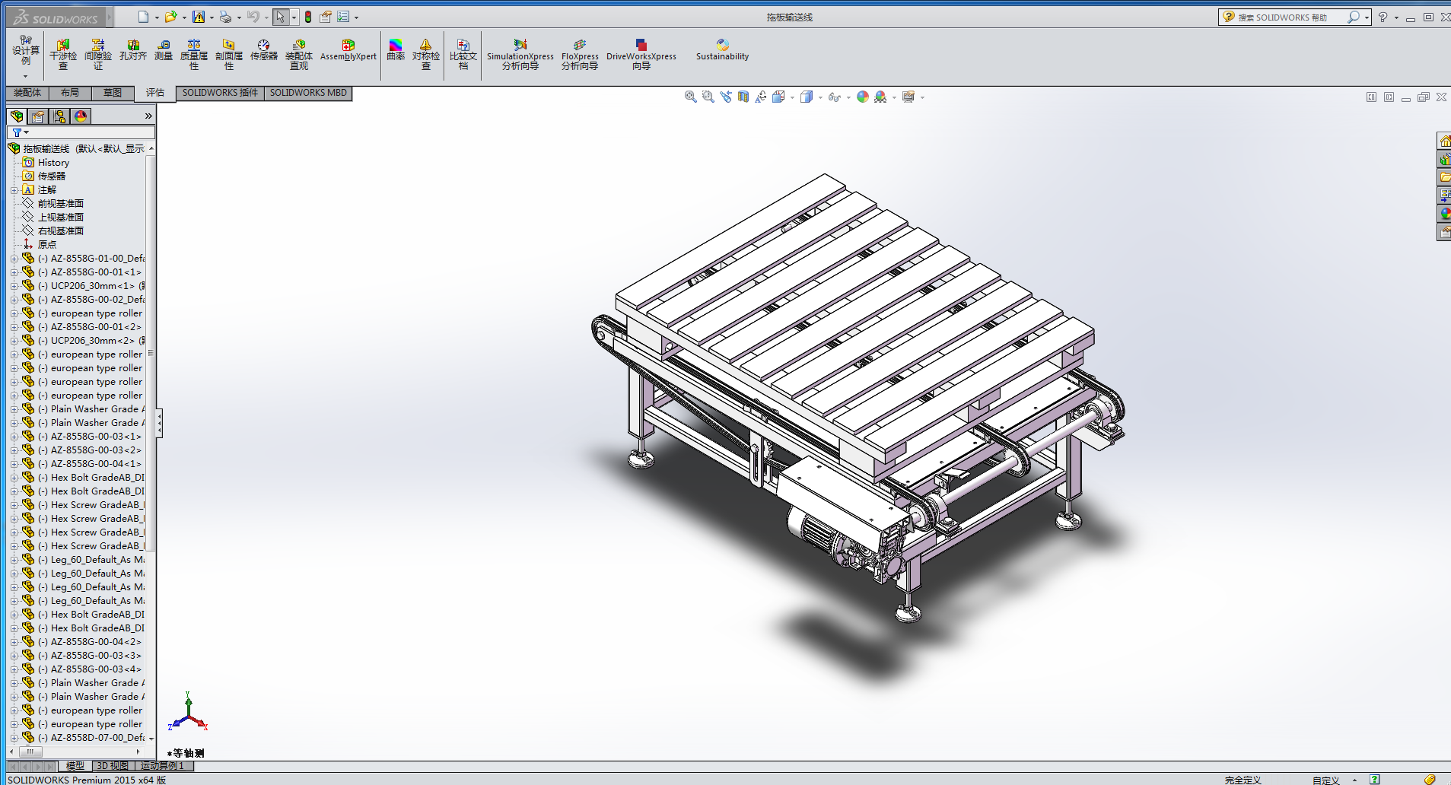Launch AssemblyXpert from the ribbon
This screenshot has width=1451, height=785.
point(348,51)
